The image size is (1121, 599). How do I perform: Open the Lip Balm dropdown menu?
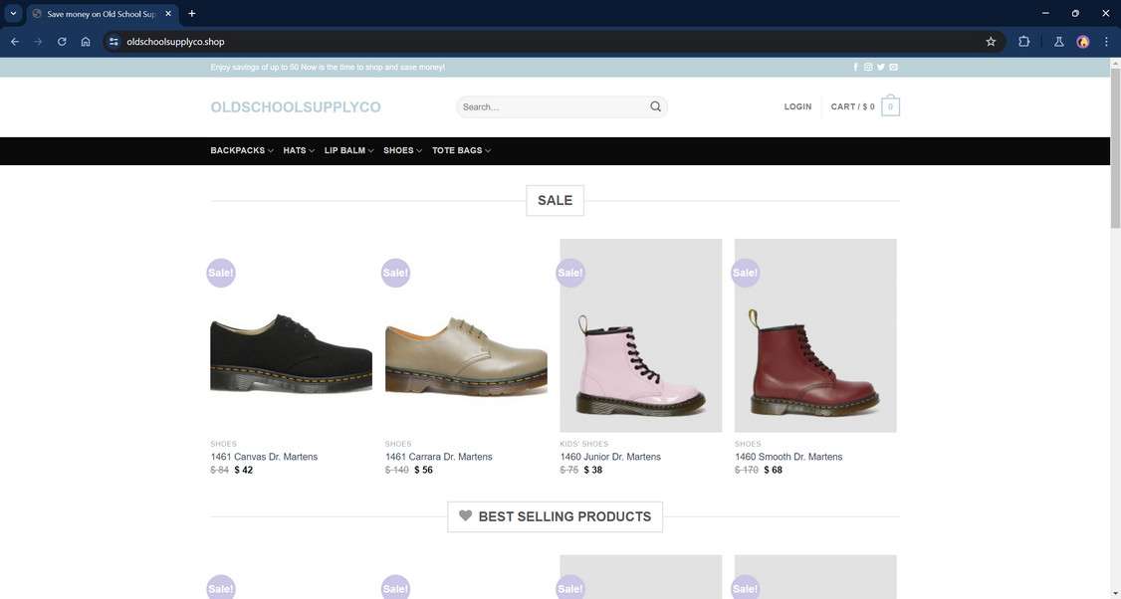pyautogui.click(x=348, y=151)
